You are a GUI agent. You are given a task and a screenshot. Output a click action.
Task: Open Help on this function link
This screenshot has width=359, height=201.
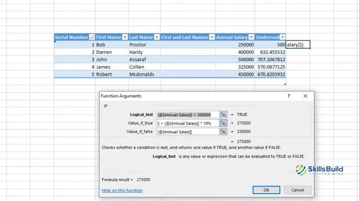tap(122, 190)
